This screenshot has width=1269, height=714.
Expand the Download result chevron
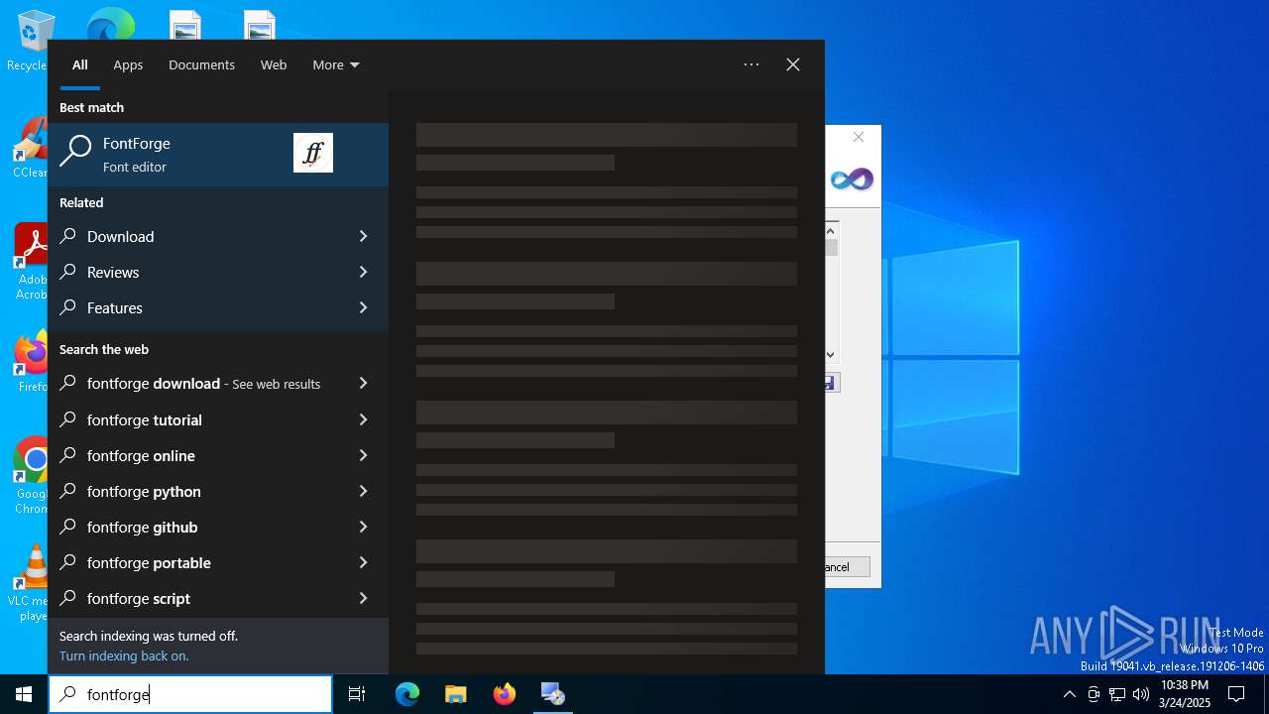363,236
